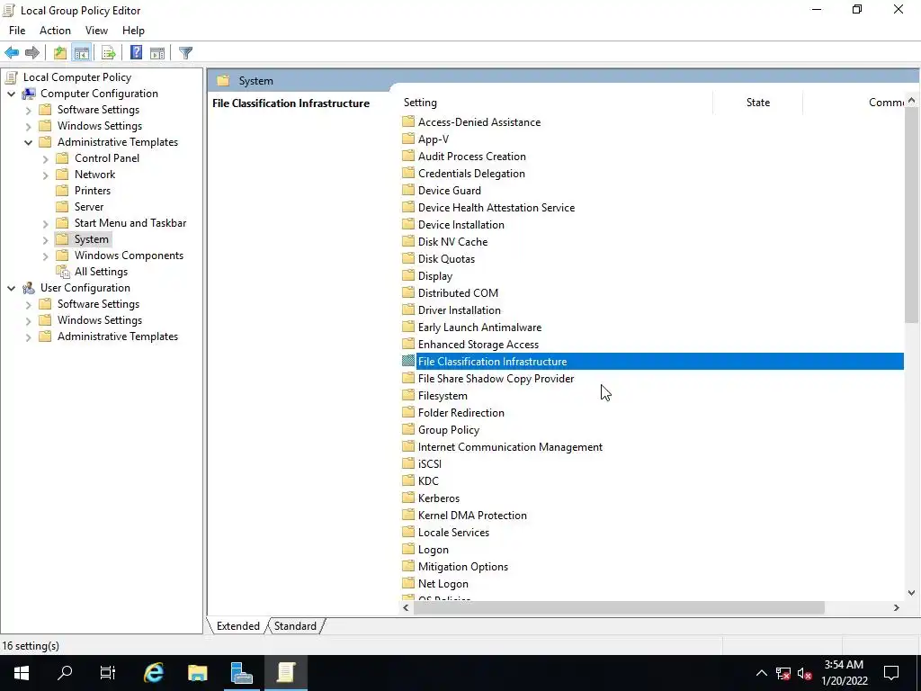The height and width of the screenshot is (691, 921).
Task: Open the Action menu
Action: (x=55, y=31)
